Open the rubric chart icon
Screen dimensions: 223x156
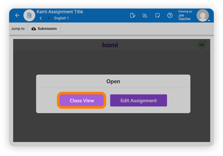[x=145, y=15]
